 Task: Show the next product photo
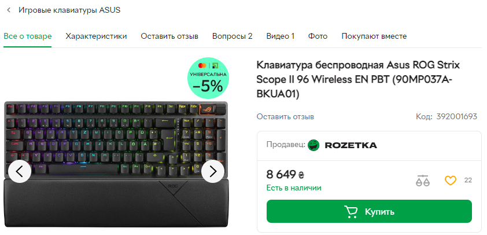click(x=213, y=171)
